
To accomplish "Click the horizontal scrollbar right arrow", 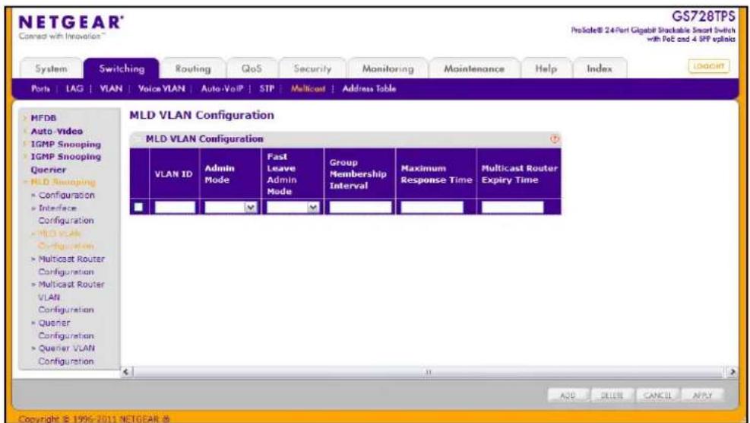I will point(732,372).
